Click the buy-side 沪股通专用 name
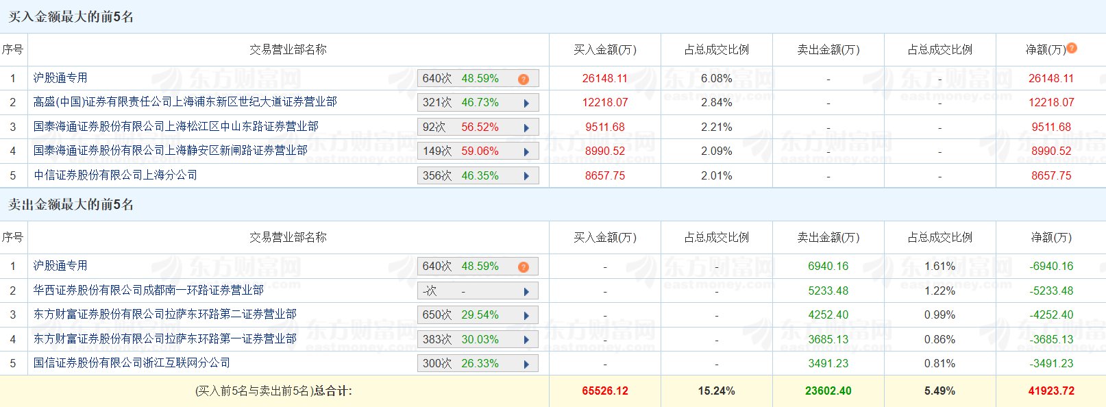The width and height of the screenshot is (1106, 407). coord(60,78)
